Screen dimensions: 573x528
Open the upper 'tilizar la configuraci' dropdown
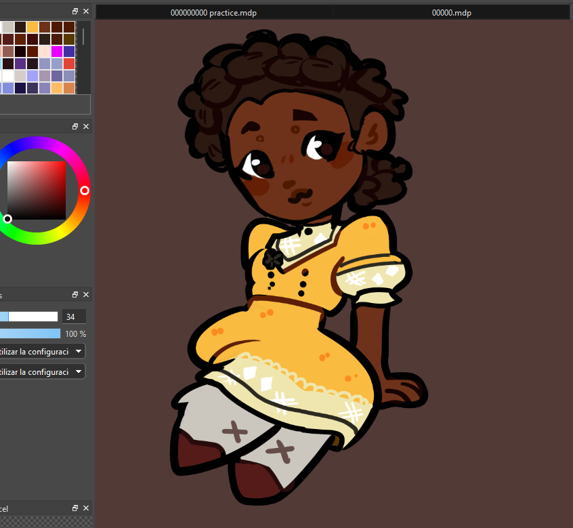pos(42,351)
